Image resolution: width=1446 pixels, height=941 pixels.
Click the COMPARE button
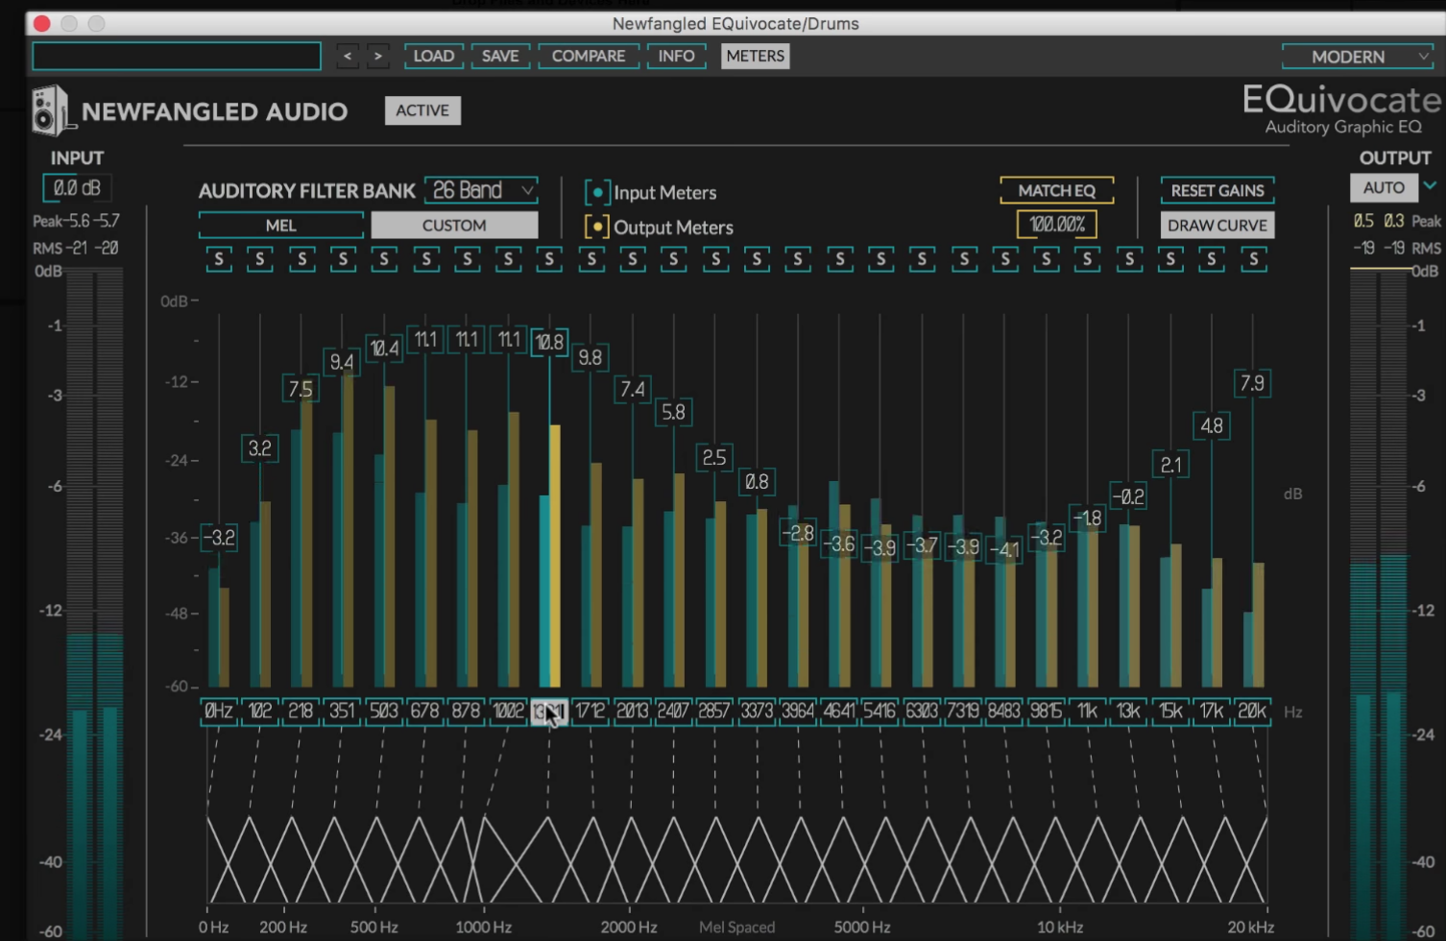pyautogui.click(x=589, y=57)
